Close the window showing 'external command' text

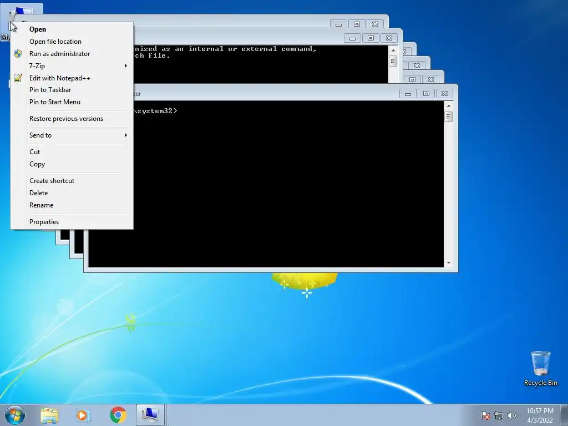click(389, 38)
